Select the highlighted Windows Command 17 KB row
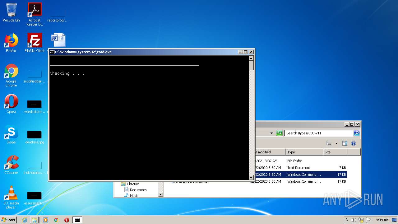Screen dimensions: 398x224 (301, 175)
